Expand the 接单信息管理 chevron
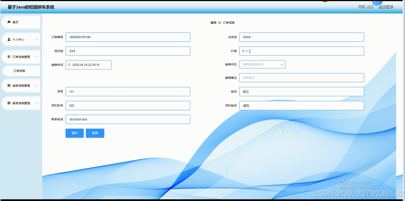This screenshot has height=201, width=405. point(37,86)
